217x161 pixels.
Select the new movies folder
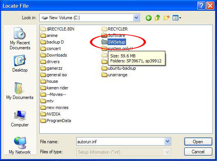(x=54, y=107)
